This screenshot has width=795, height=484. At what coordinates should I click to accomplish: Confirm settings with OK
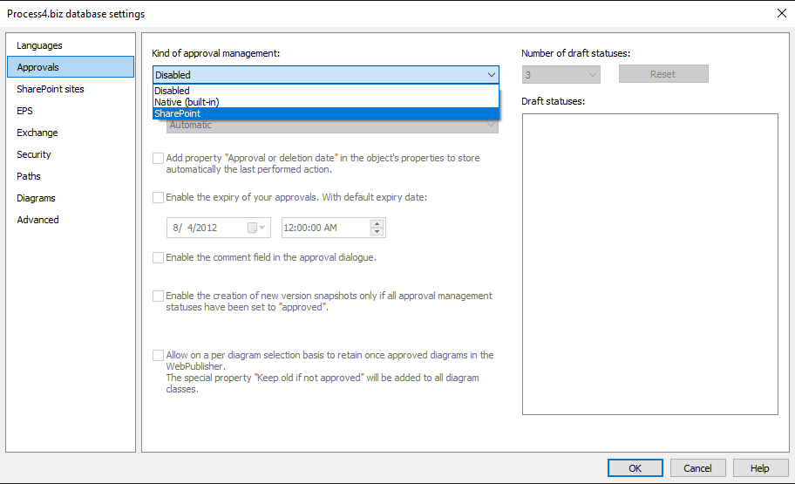tap(635, 468)
